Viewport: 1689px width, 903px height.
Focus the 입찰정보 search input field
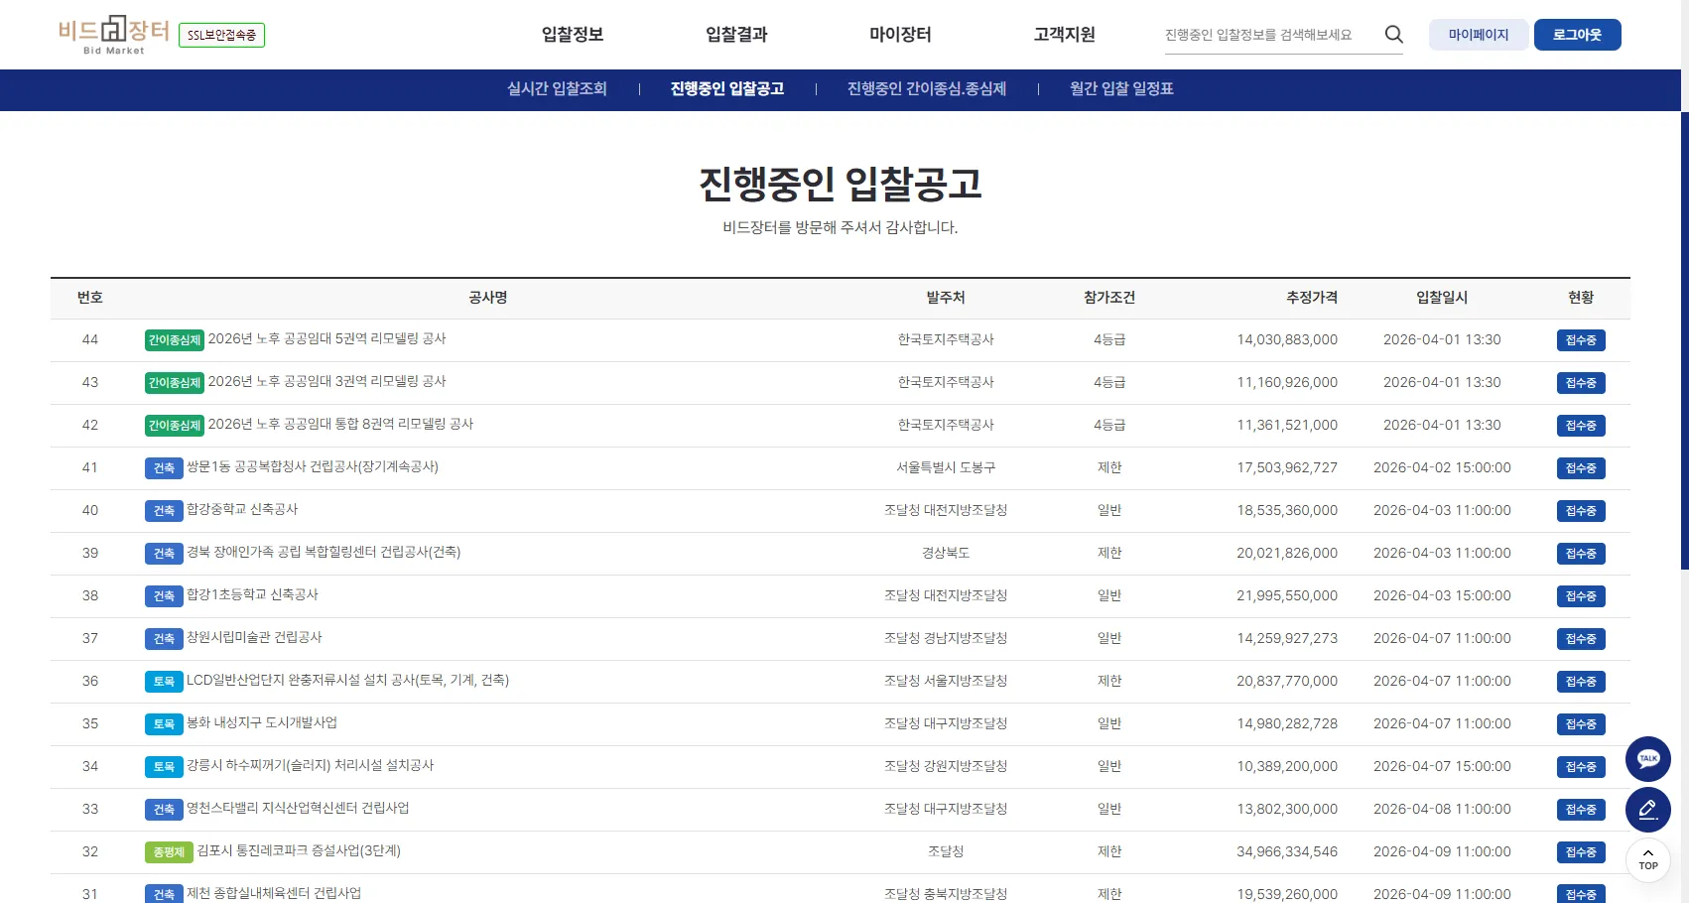pyautogui.click(x=1270, y=35)
